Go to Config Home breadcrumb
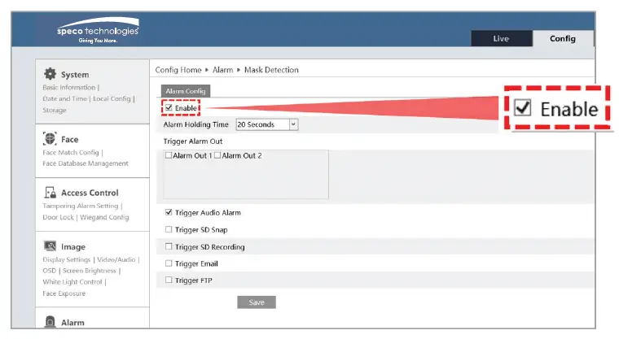This screenshot has height=339, width=619. [178, 70]
